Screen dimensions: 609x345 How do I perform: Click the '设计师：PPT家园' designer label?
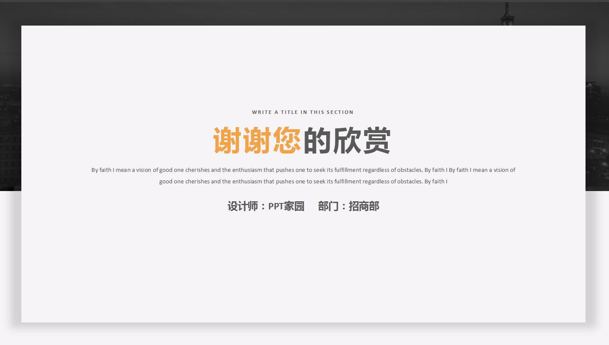(x=266, y=206)
